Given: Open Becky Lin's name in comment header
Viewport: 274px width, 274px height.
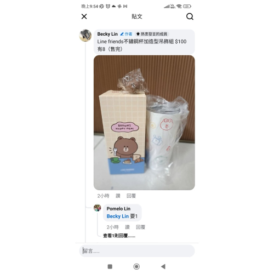Looking at the screenshot, I should tap(107, 34).
